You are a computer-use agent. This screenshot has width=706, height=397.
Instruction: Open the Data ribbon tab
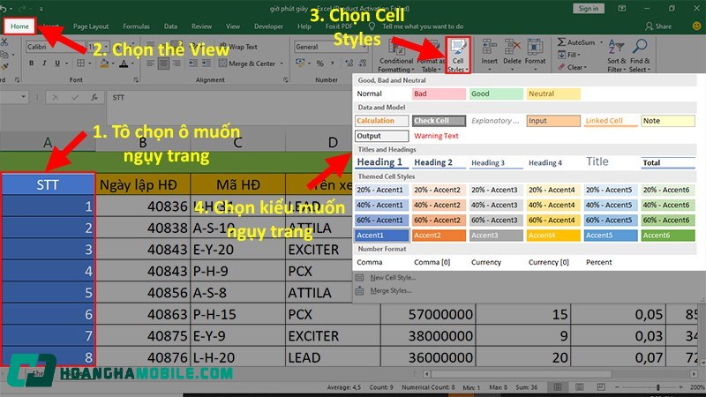pos(170,26)
